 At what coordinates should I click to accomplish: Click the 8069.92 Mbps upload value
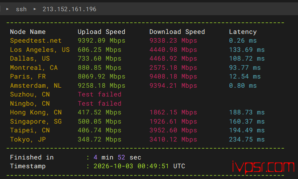[102, 77]
